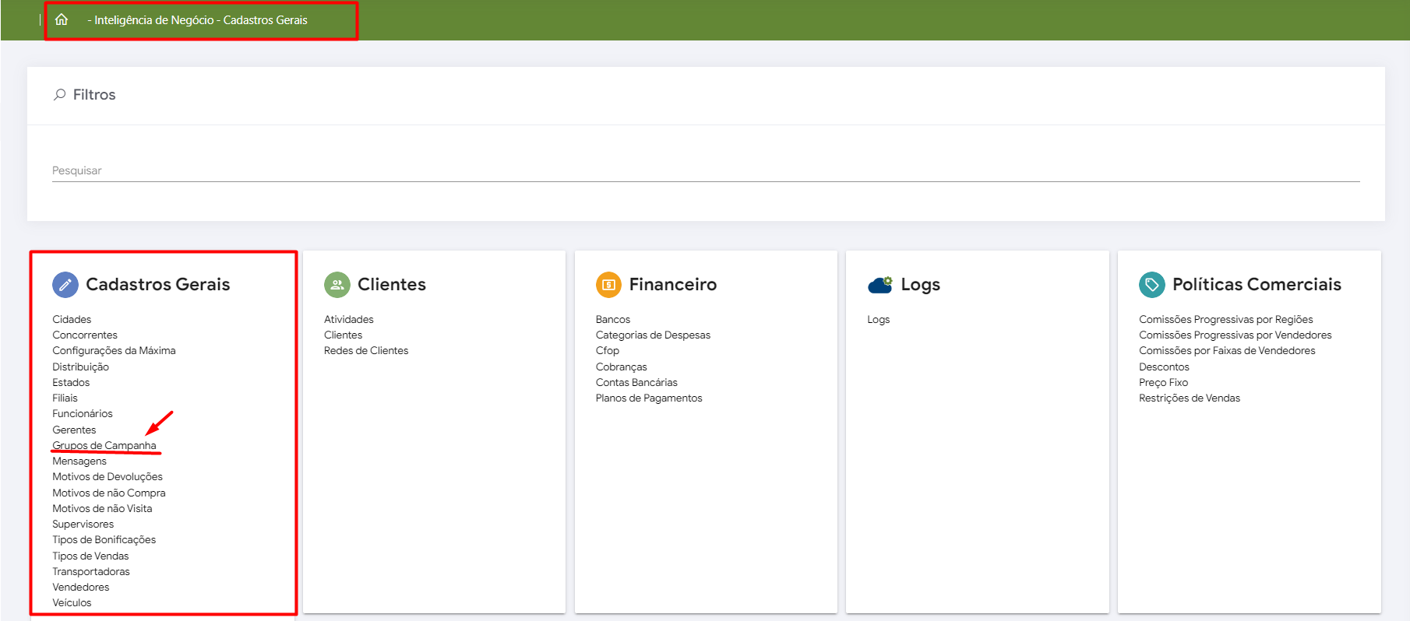Open Configurações da Máxima
1410x621 pixels.
click(x=114, y=350)
